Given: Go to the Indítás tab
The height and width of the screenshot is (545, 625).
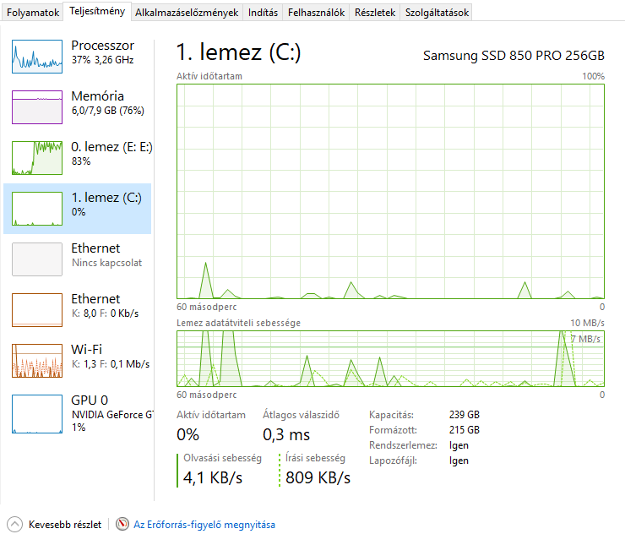Looking at the screenshot, I should coord(263,13).
